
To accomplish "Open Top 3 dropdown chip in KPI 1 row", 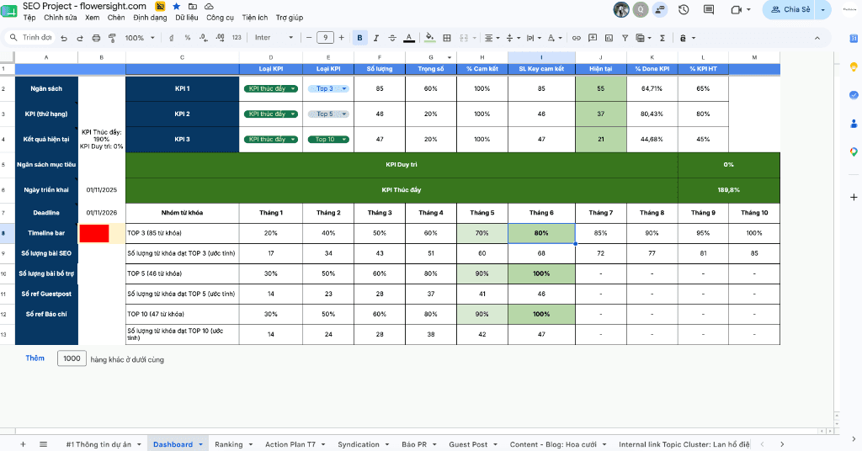I will pyautogui.click(x=328, y=88).
